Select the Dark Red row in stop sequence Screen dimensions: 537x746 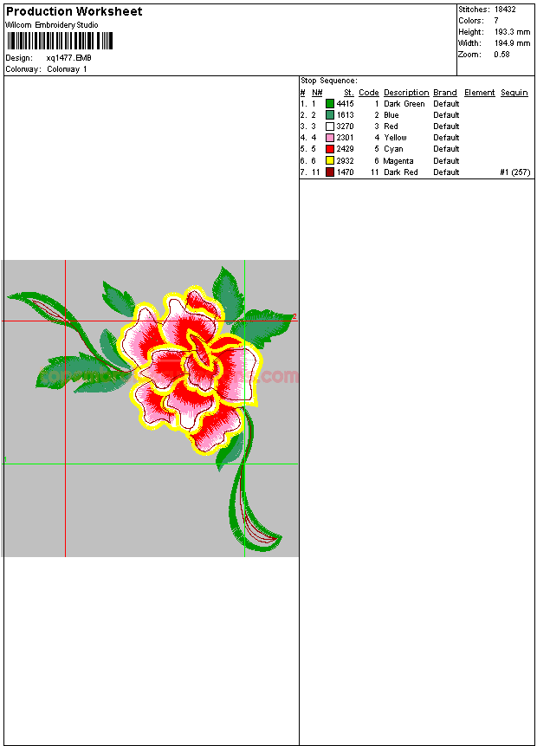click(401, 172)
